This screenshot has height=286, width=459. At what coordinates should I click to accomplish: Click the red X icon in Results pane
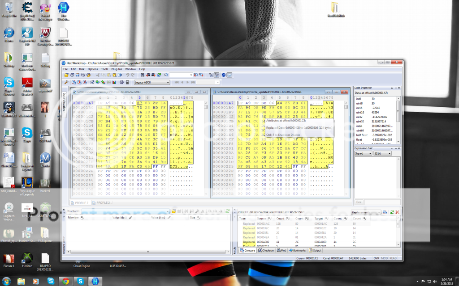pos(397,212)
